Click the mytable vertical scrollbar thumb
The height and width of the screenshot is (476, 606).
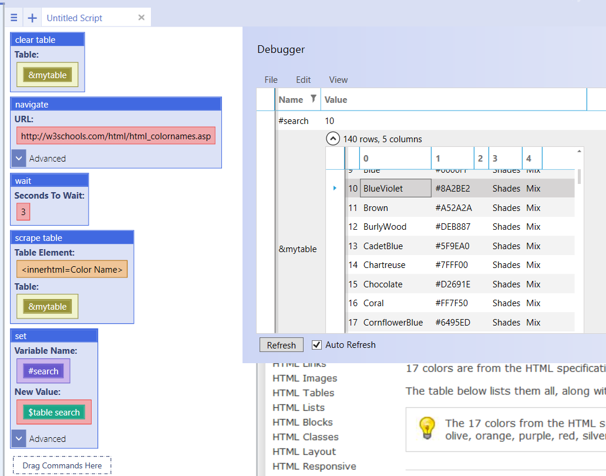coord(579,177)
